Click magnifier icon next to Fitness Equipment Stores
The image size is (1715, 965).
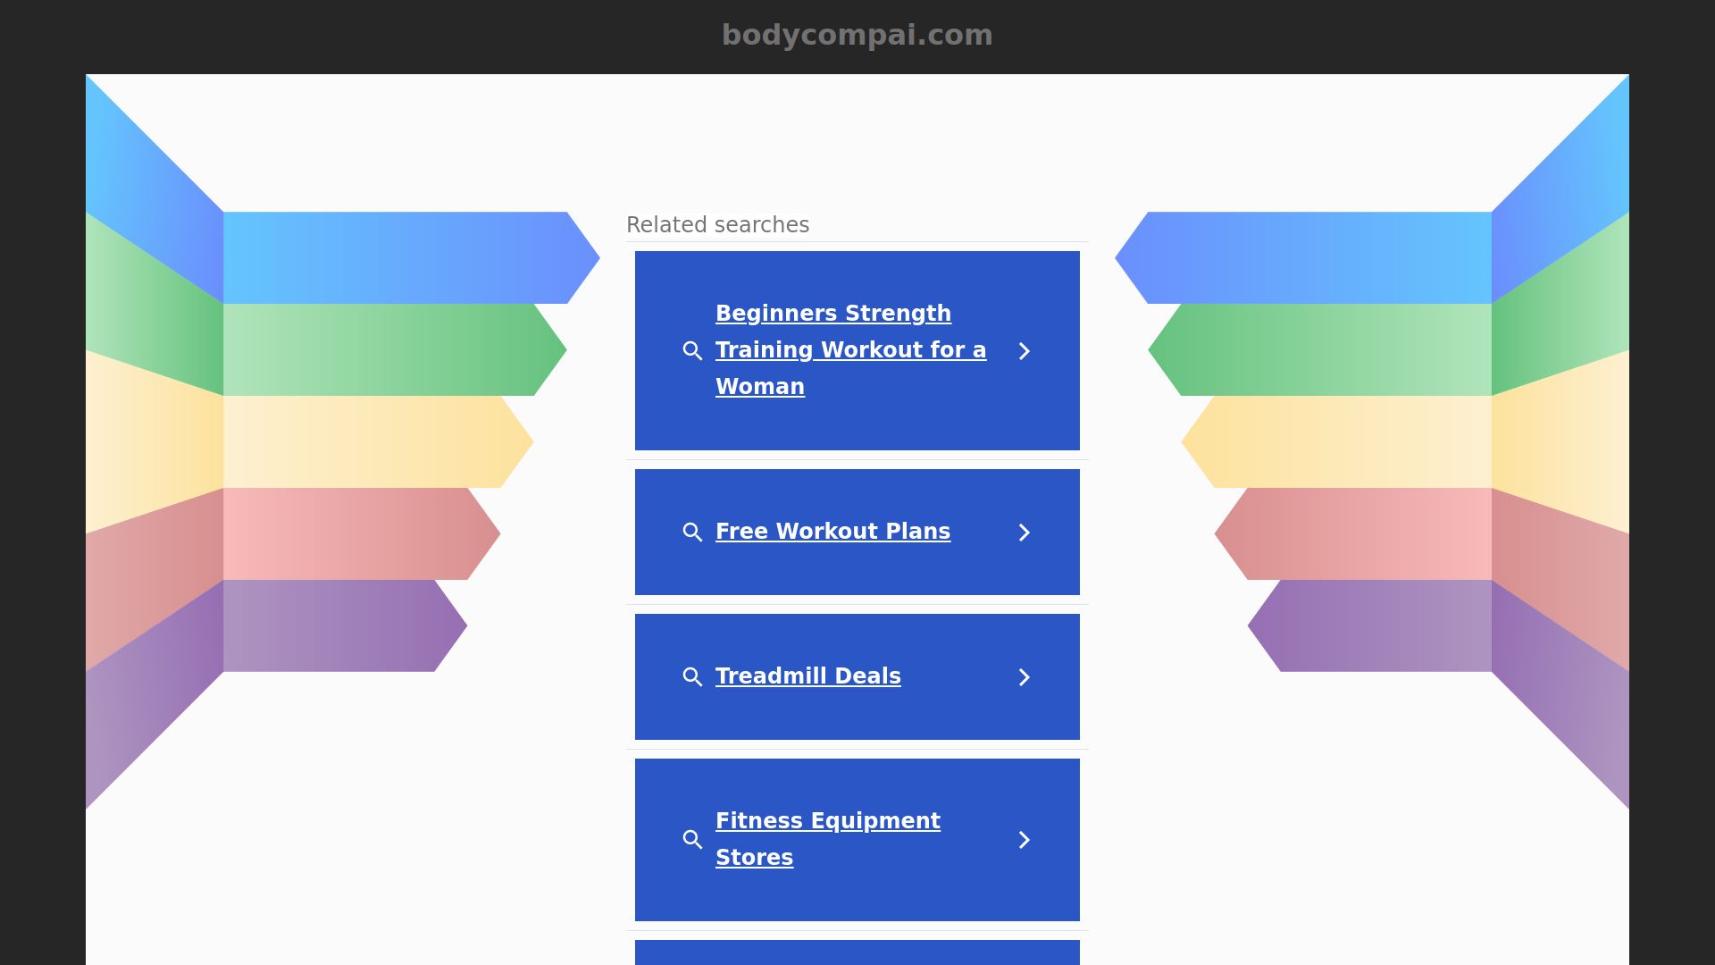click(x=692, y=840)
